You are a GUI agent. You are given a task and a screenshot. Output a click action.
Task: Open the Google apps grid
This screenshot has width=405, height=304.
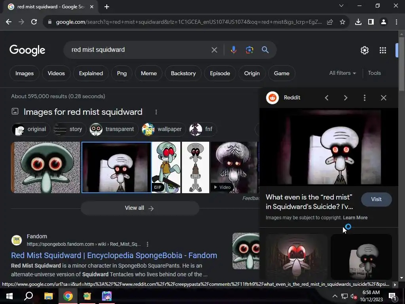(x=383, y=50)
